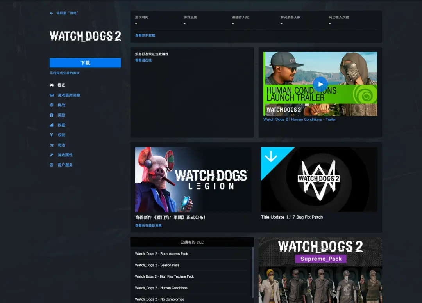Viewport: 422px width, 303px height.
Task: Click the 游戏进度 stat
Action: click(190, 17)
